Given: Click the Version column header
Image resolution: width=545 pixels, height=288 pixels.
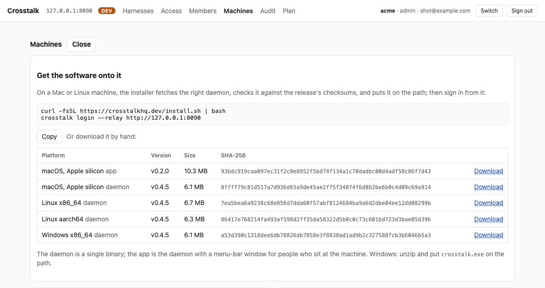Looking at the screenshot, I should point(161,156).
